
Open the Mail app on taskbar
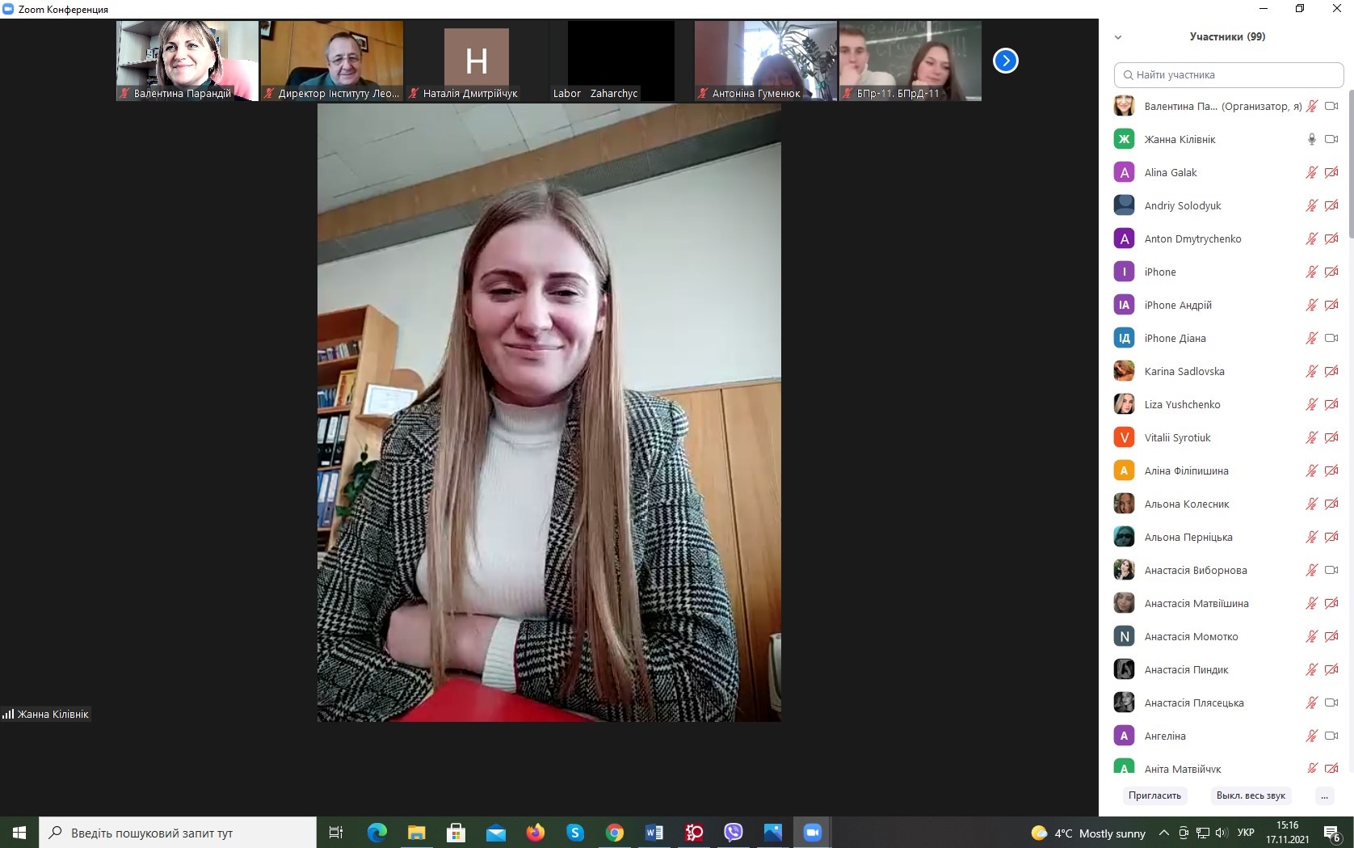coord(495,833)
